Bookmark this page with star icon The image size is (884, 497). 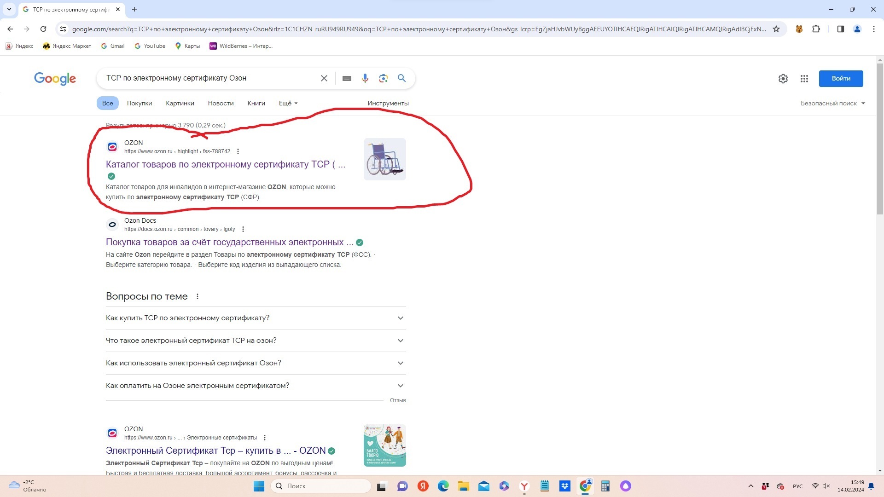[776, 29]
